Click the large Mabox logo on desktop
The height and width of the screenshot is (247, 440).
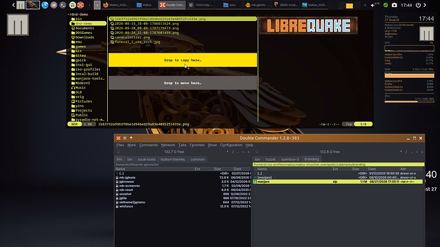point(18,25)
